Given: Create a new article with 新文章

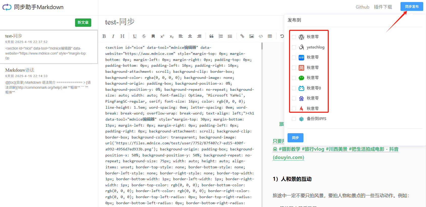Looking at the screenshot, I should point(83,22).
